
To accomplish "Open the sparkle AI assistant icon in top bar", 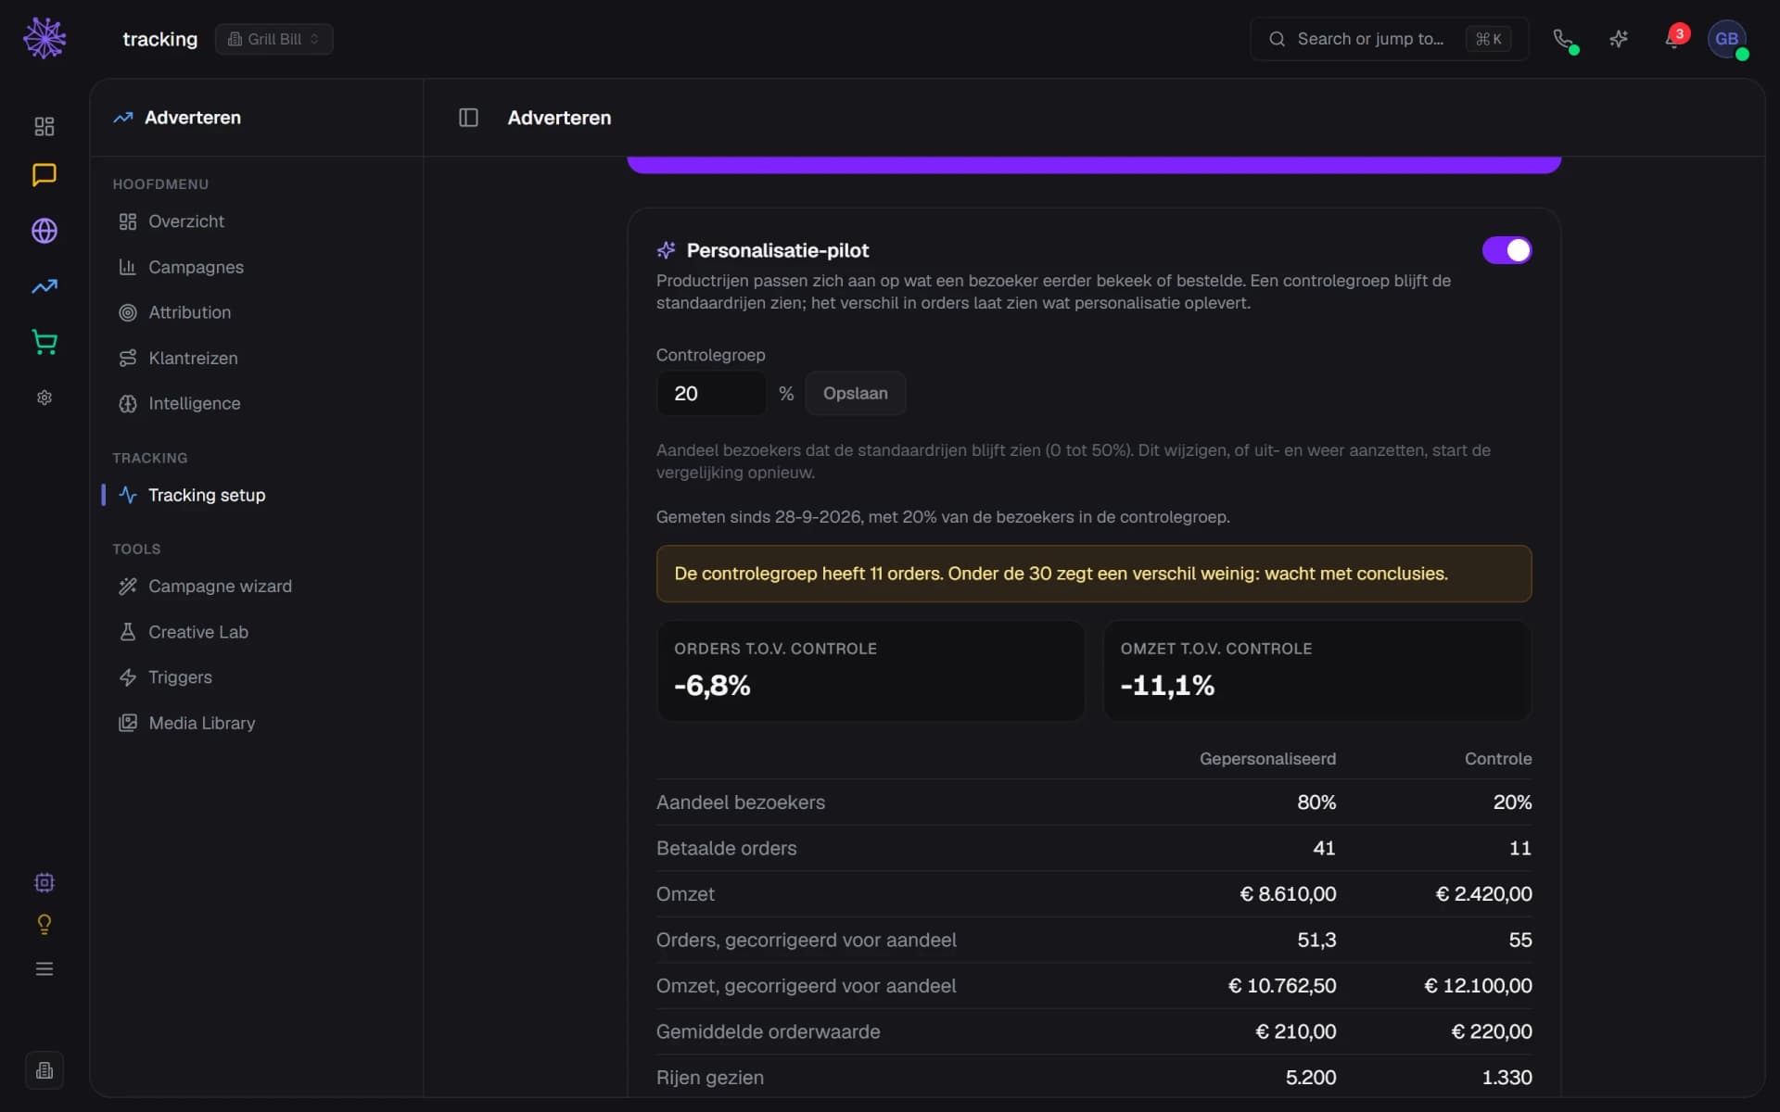I will pos(1619,39).
